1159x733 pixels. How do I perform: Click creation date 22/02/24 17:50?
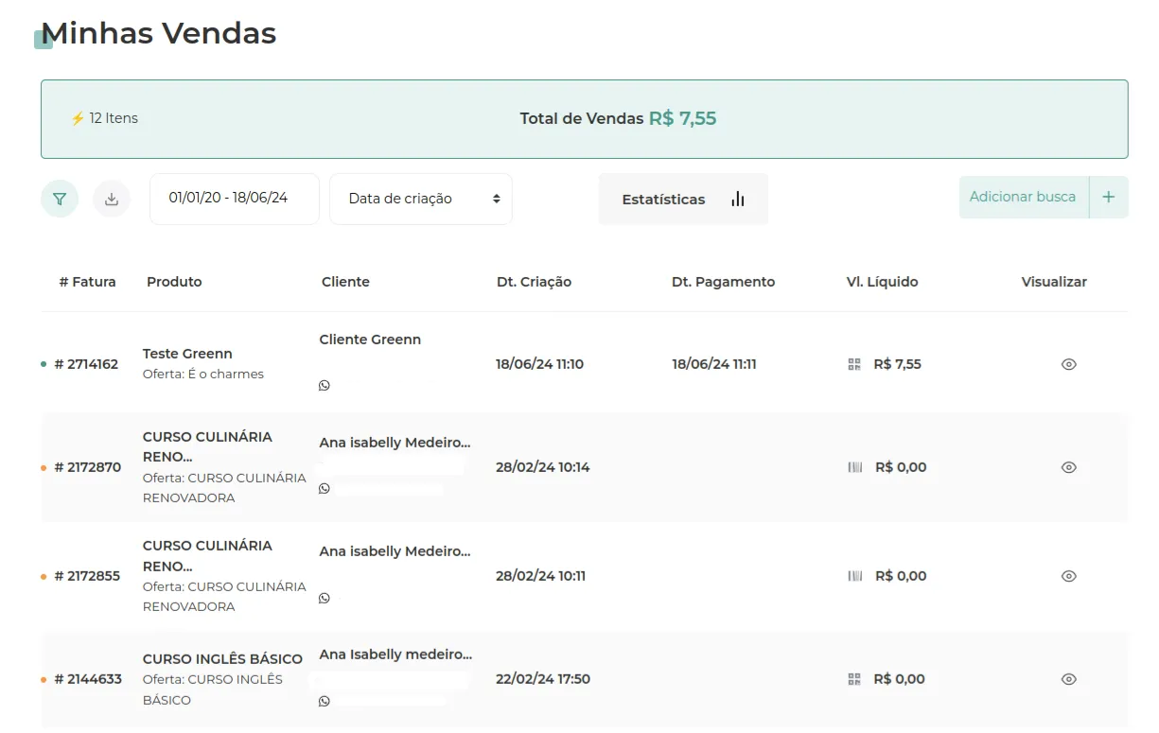coord(543,679)
